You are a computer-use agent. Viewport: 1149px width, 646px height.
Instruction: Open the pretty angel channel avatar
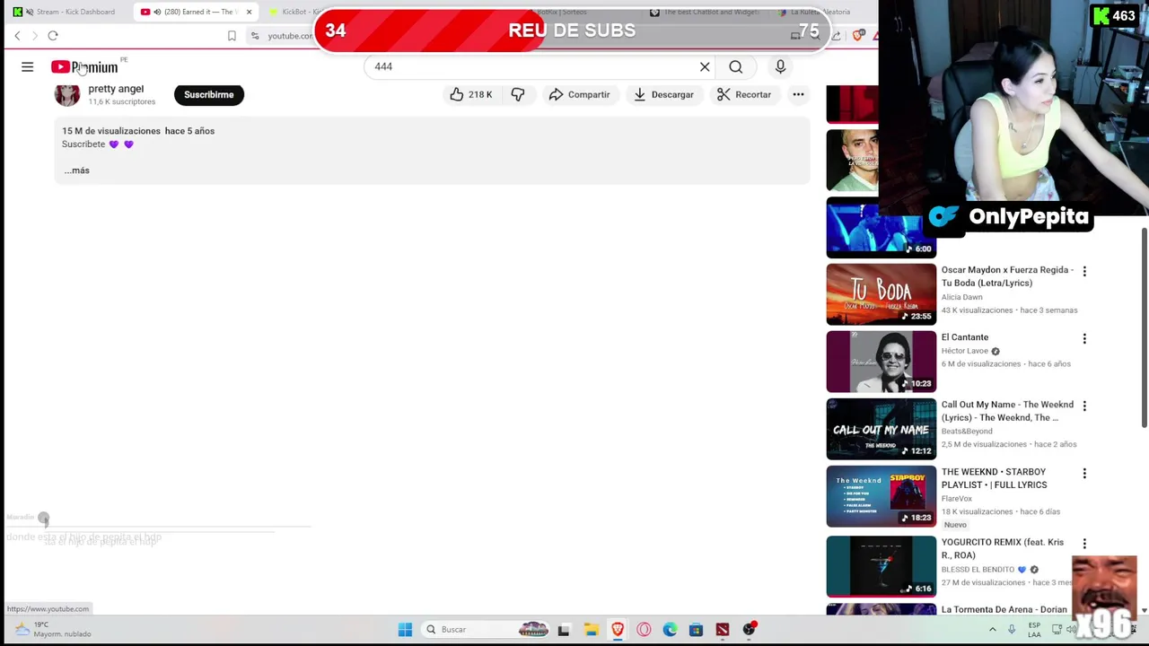(x=67, y=94)
